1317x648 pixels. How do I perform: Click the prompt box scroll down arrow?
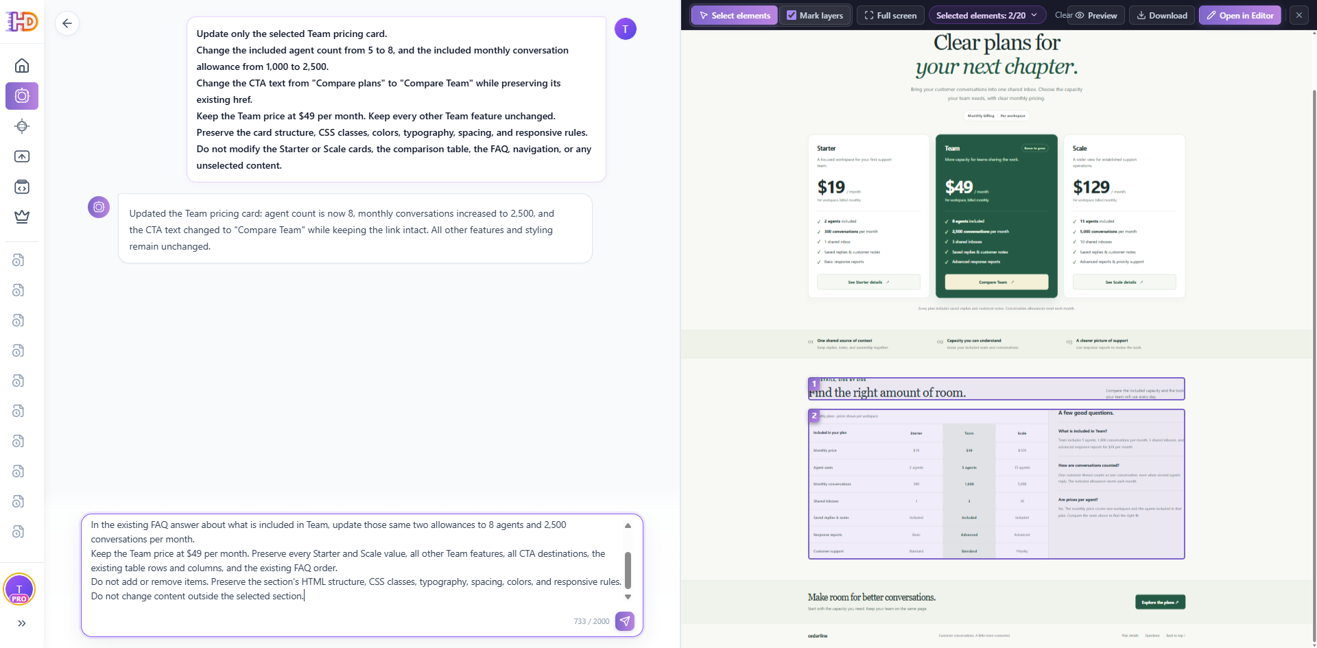tap(628, 597)
